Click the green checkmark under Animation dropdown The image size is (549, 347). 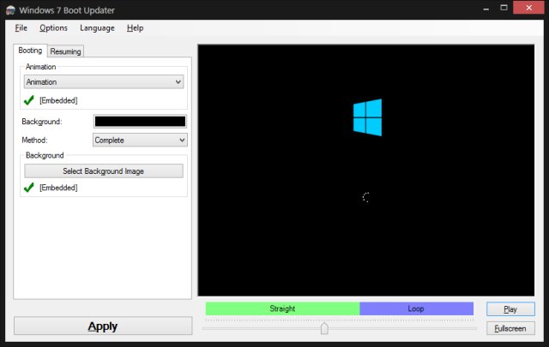tap(29, 100)
